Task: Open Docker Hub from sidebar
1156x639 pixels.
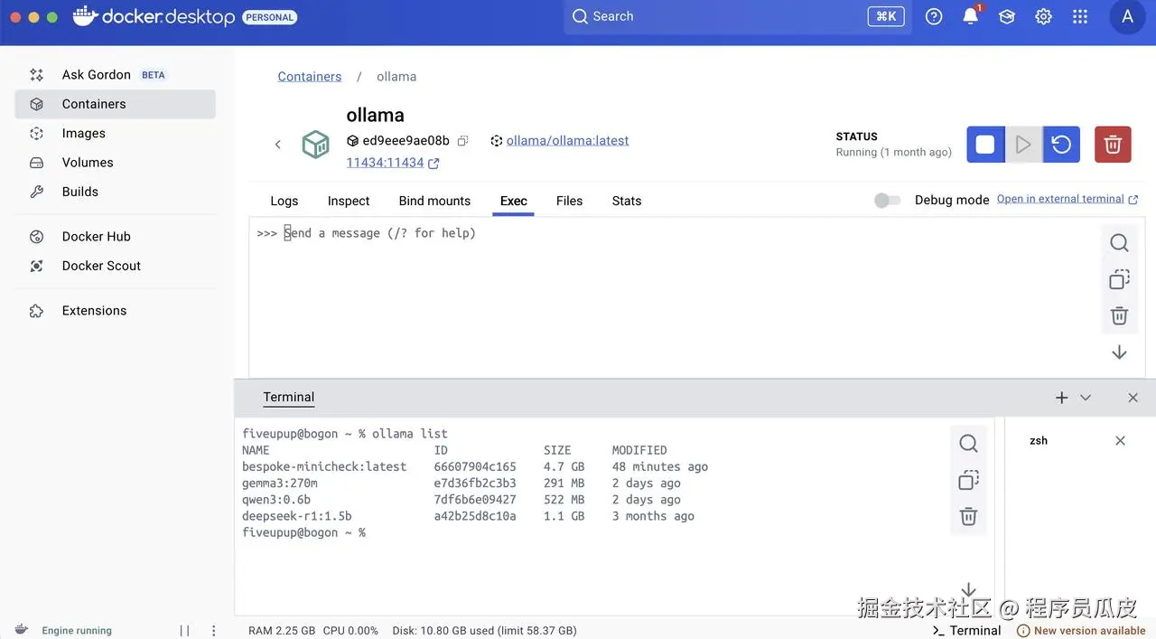Action: click(115, 237)
